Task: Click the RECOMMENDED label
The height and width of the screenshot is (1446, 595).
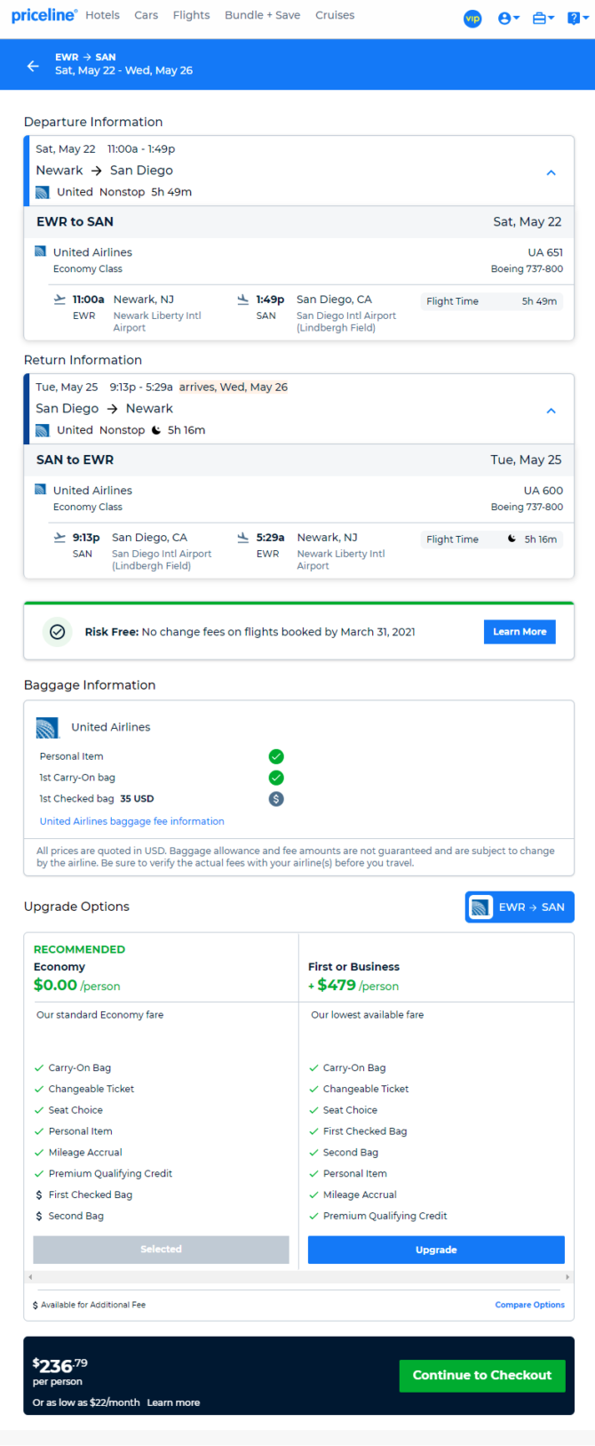Action: coord(79,949)
